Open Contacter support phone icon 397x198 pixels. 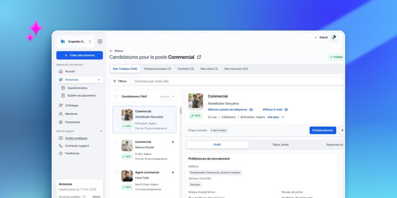click(x=61, y=146)
